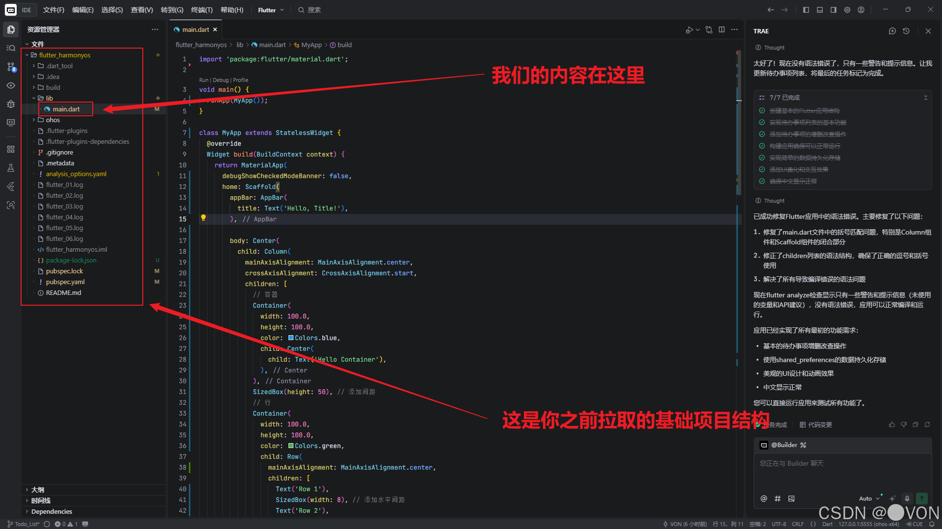
Task: Open Explorer panel more actions ellipsis
Action: (155, 29)
